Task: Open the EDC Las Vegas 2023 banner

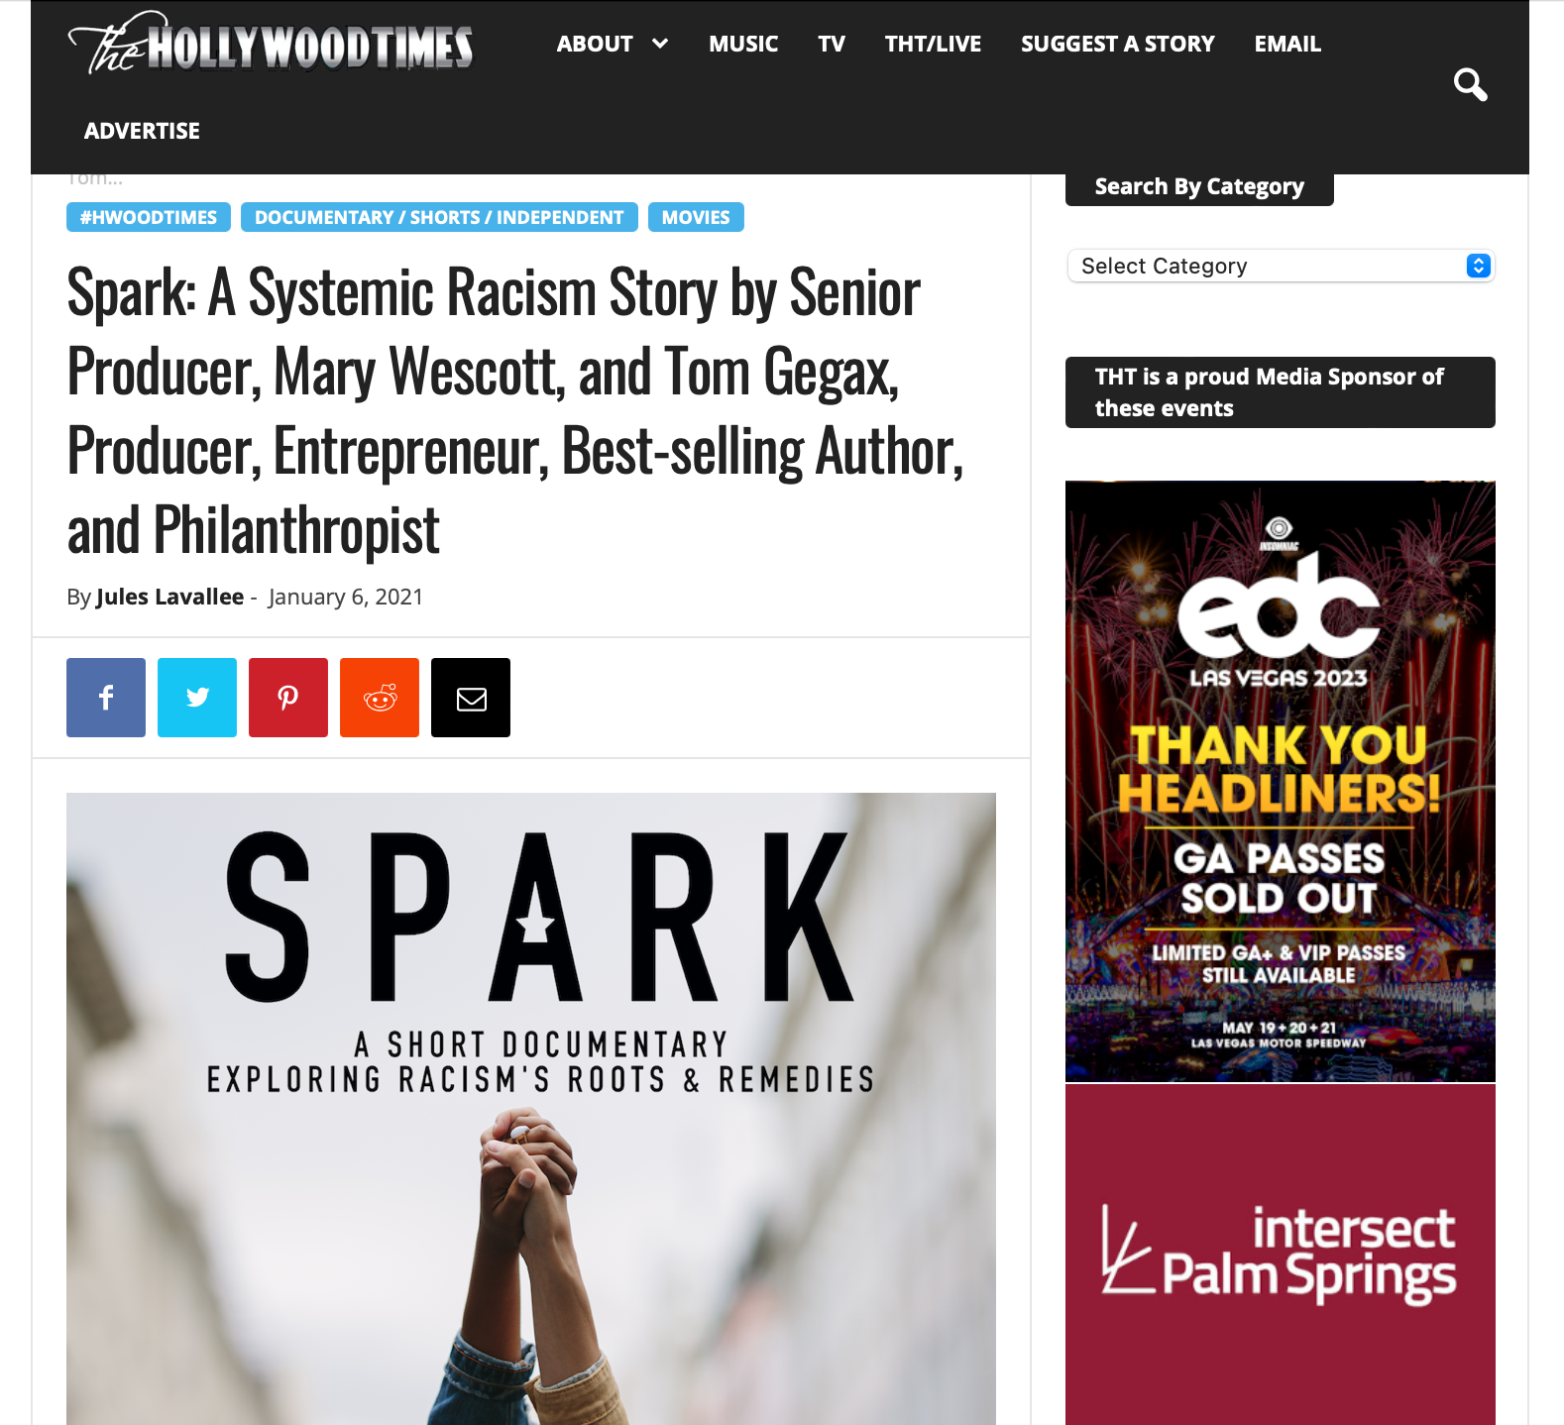Action: 1281,782
